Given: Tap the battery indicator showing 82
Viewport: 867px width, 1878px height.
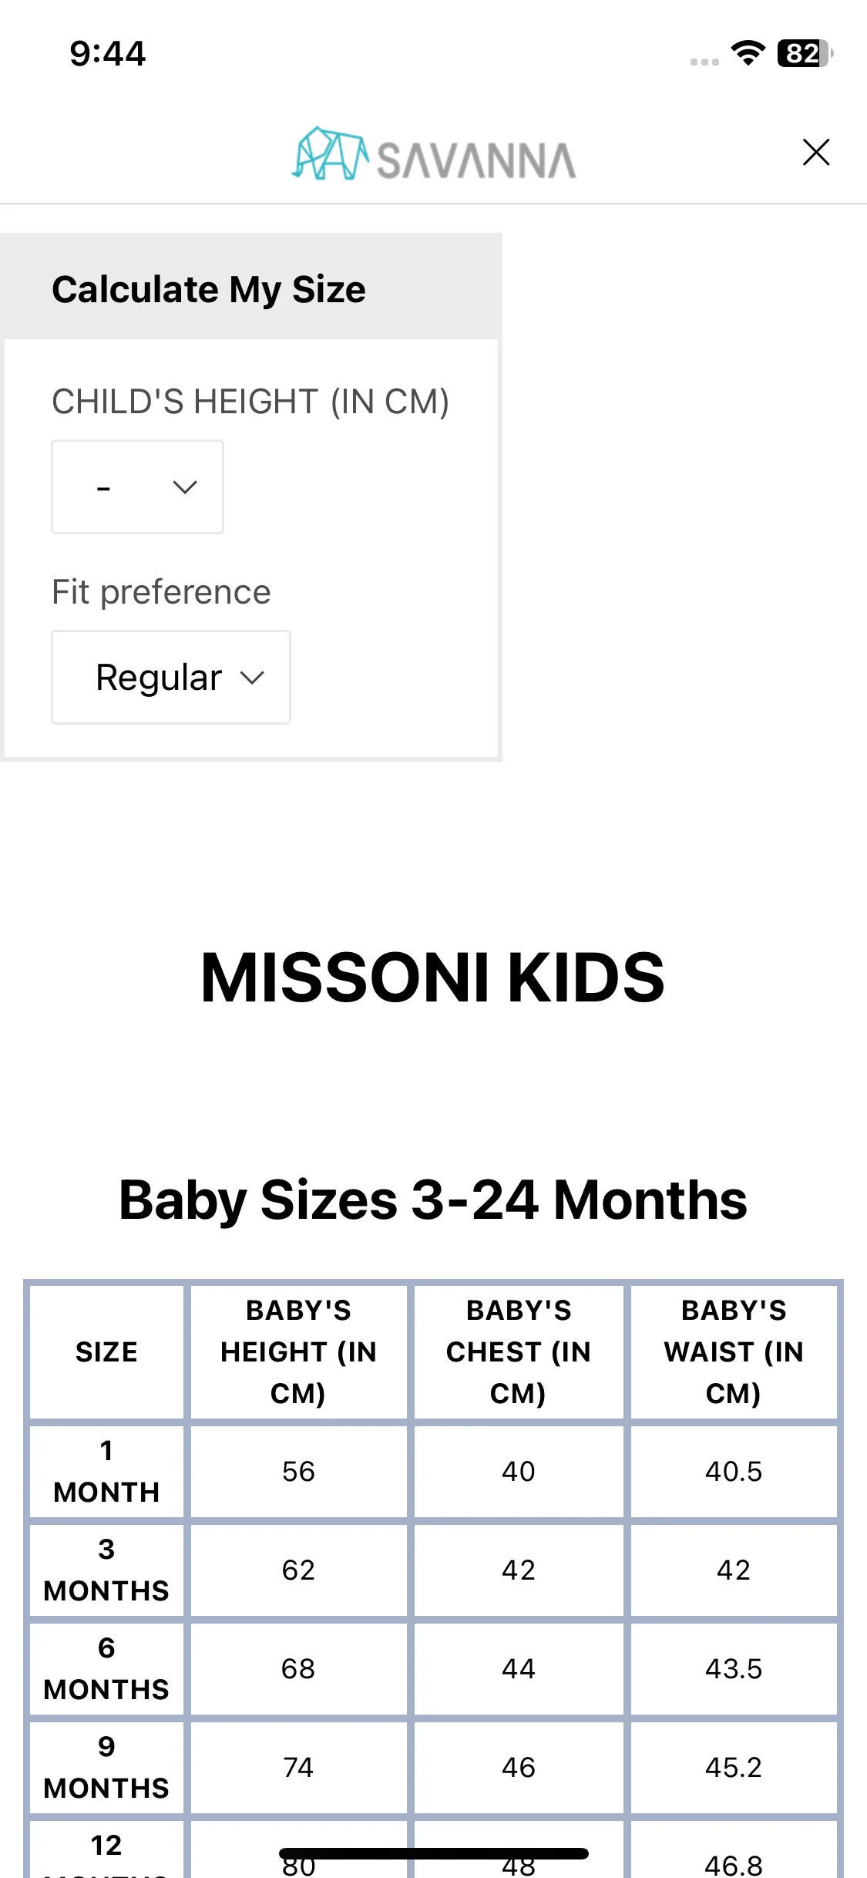Looking at the screenshot, I should pos(805,53).
